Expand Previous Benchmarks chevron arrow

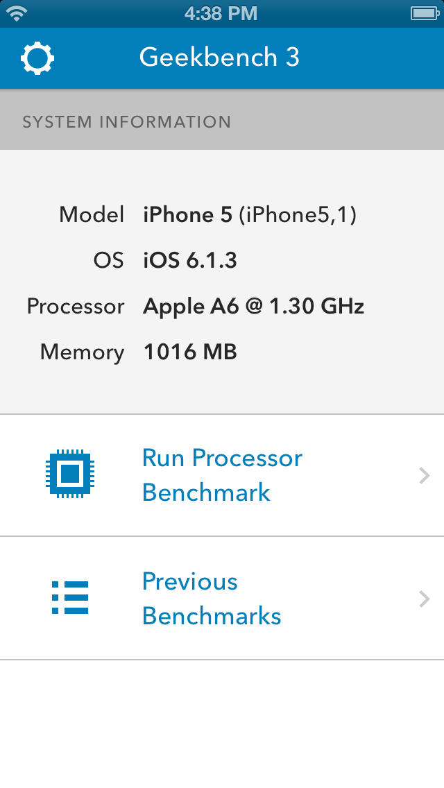(425, 599)
